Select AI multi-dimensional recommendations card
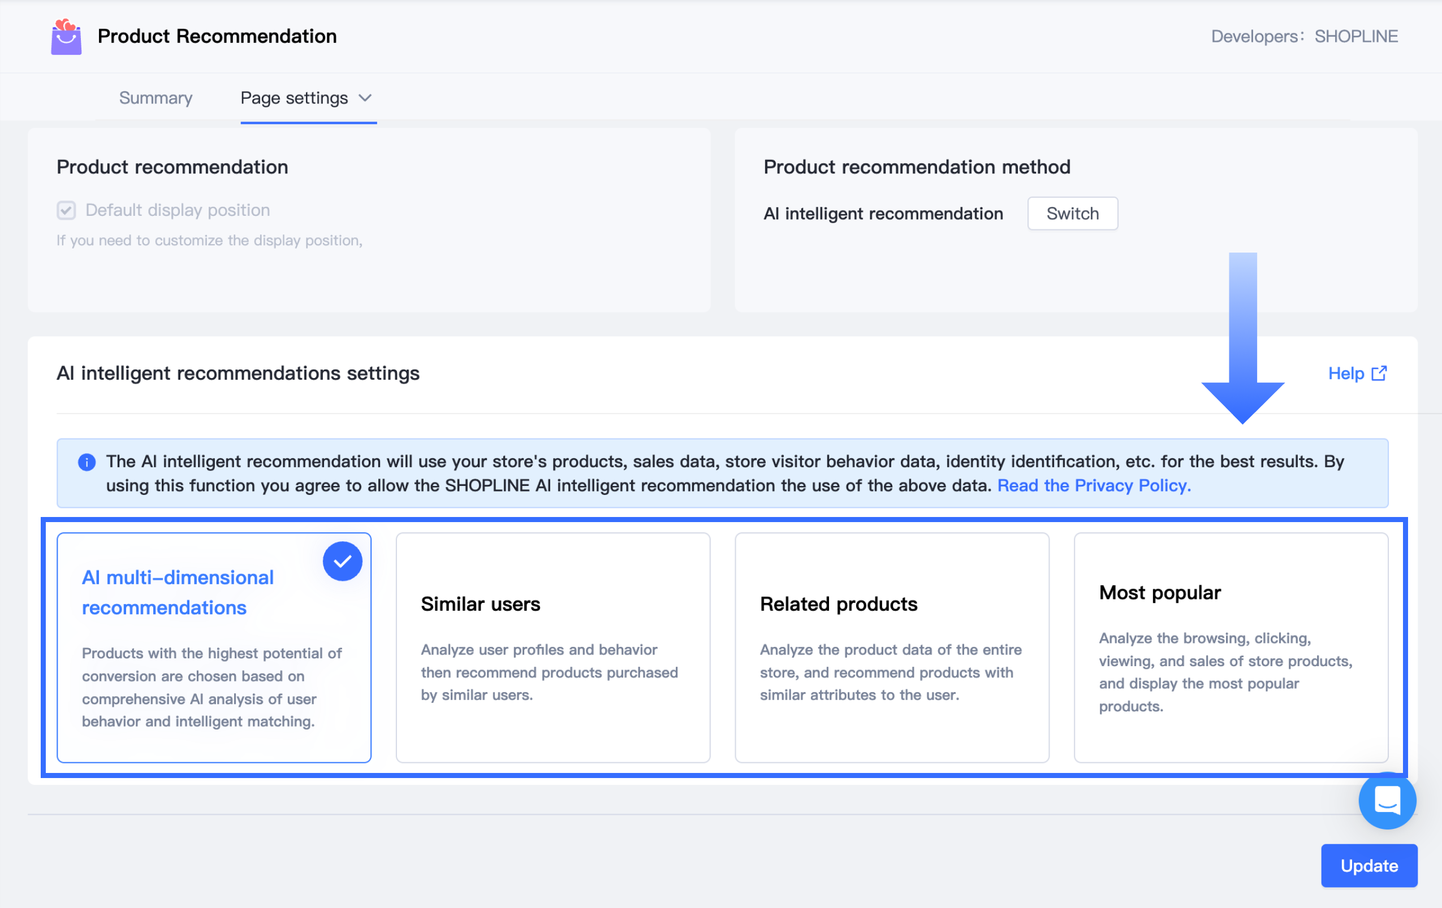The height and width of the screenshot is (908, 1442). (214, 647)
